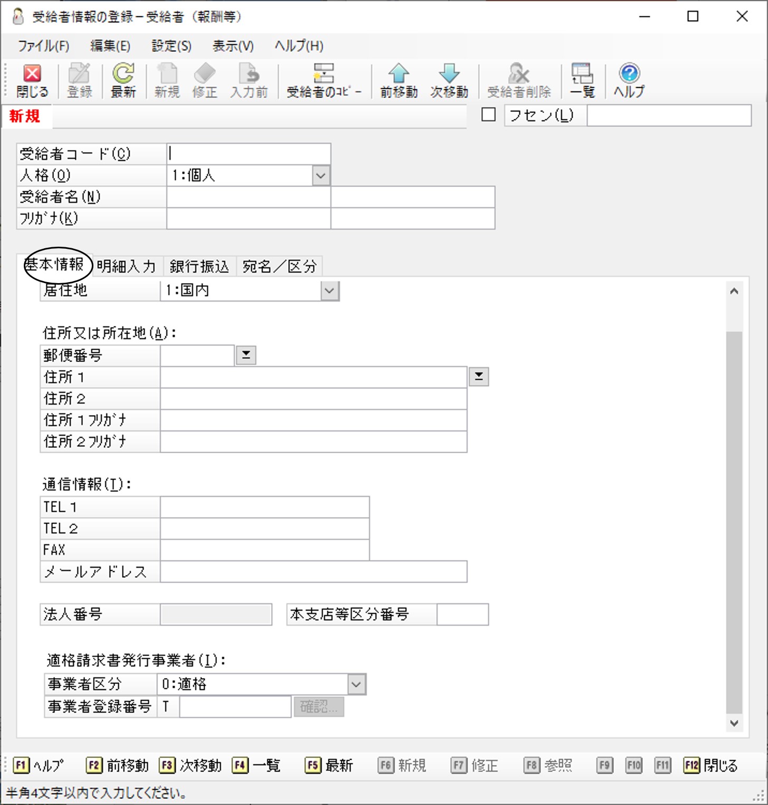Click the vertical scrollbar down arrow
Screen dimensions: 768x805
(734, 723)
